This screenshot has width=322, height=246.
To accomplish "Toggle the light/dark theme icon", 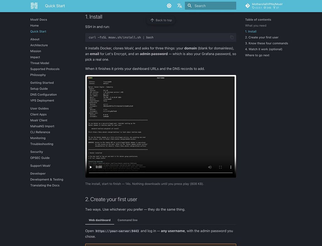I will point(169,6).
